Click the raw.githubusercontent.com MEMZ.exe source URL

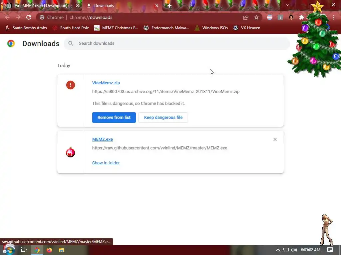(x=160, y=148)
